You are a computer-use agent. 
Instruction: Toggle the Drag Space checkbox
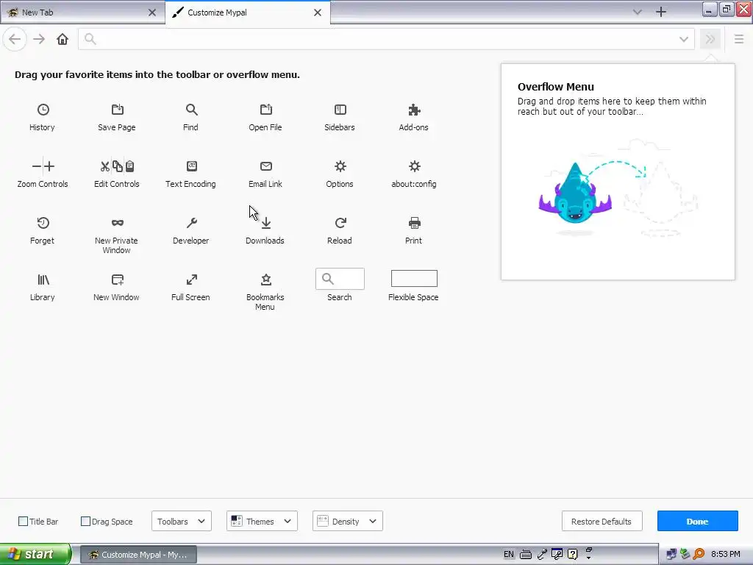[85, 522]
